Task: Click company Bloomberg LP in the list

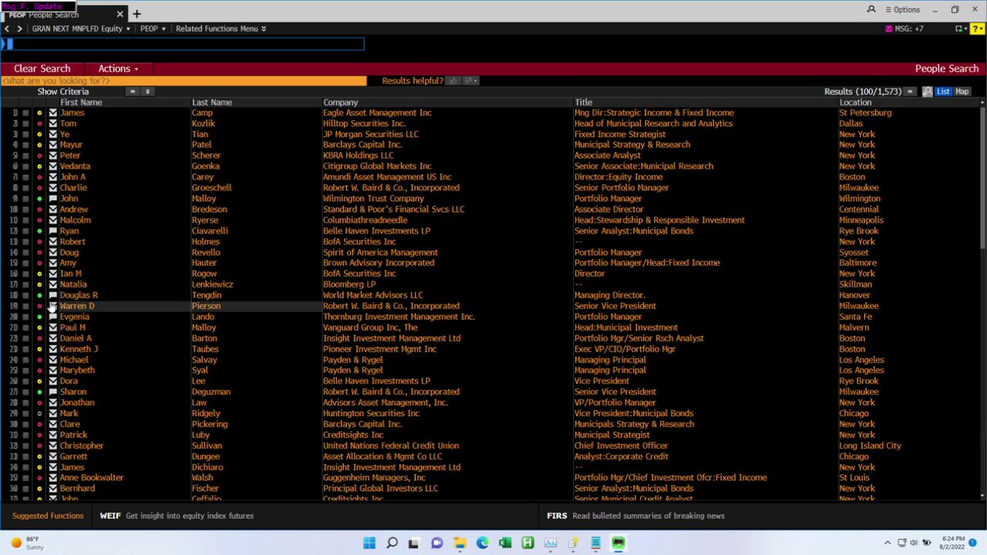Action: click(x=349, y=284)
